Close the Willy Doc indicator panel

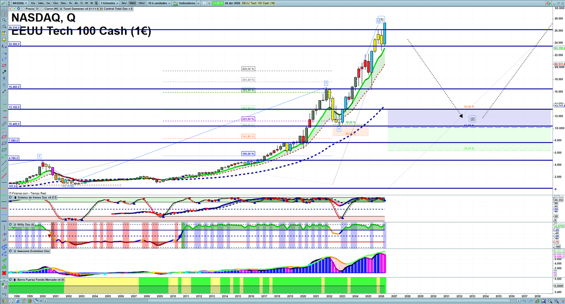click(11, 225)
